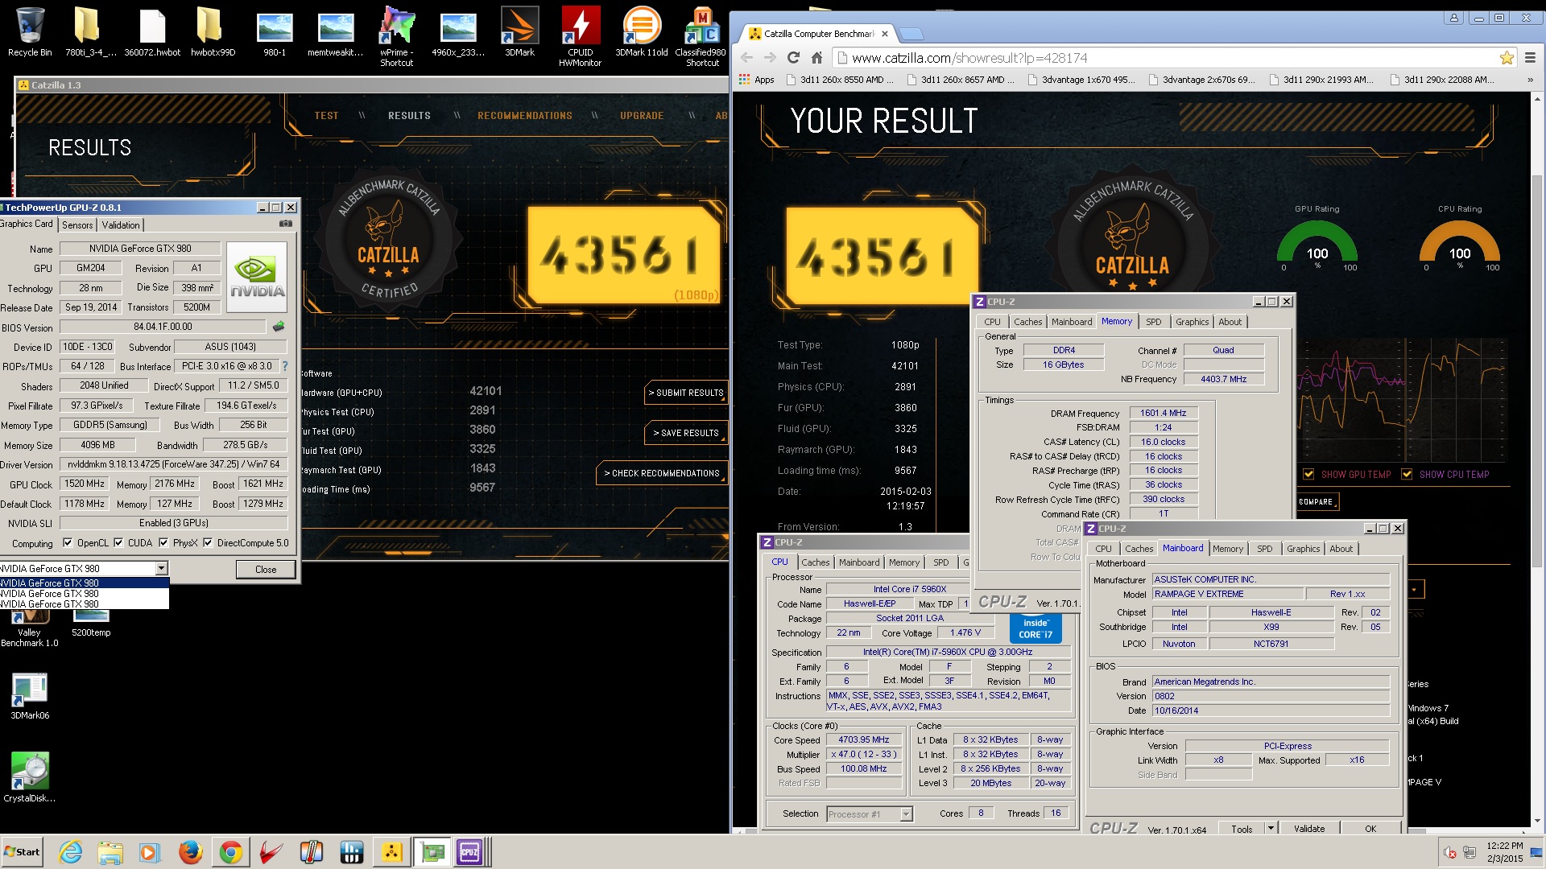The width and height of the screenshot is (1546, 869).
Task: Uncheck SHOW CPU TEMP on Catzilla page
Action: (1407, 475)
